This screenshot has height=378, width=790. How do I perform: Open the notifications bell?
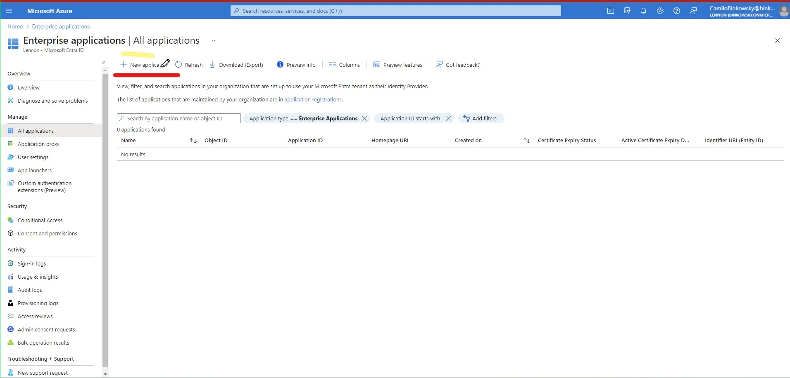(644, 11)
